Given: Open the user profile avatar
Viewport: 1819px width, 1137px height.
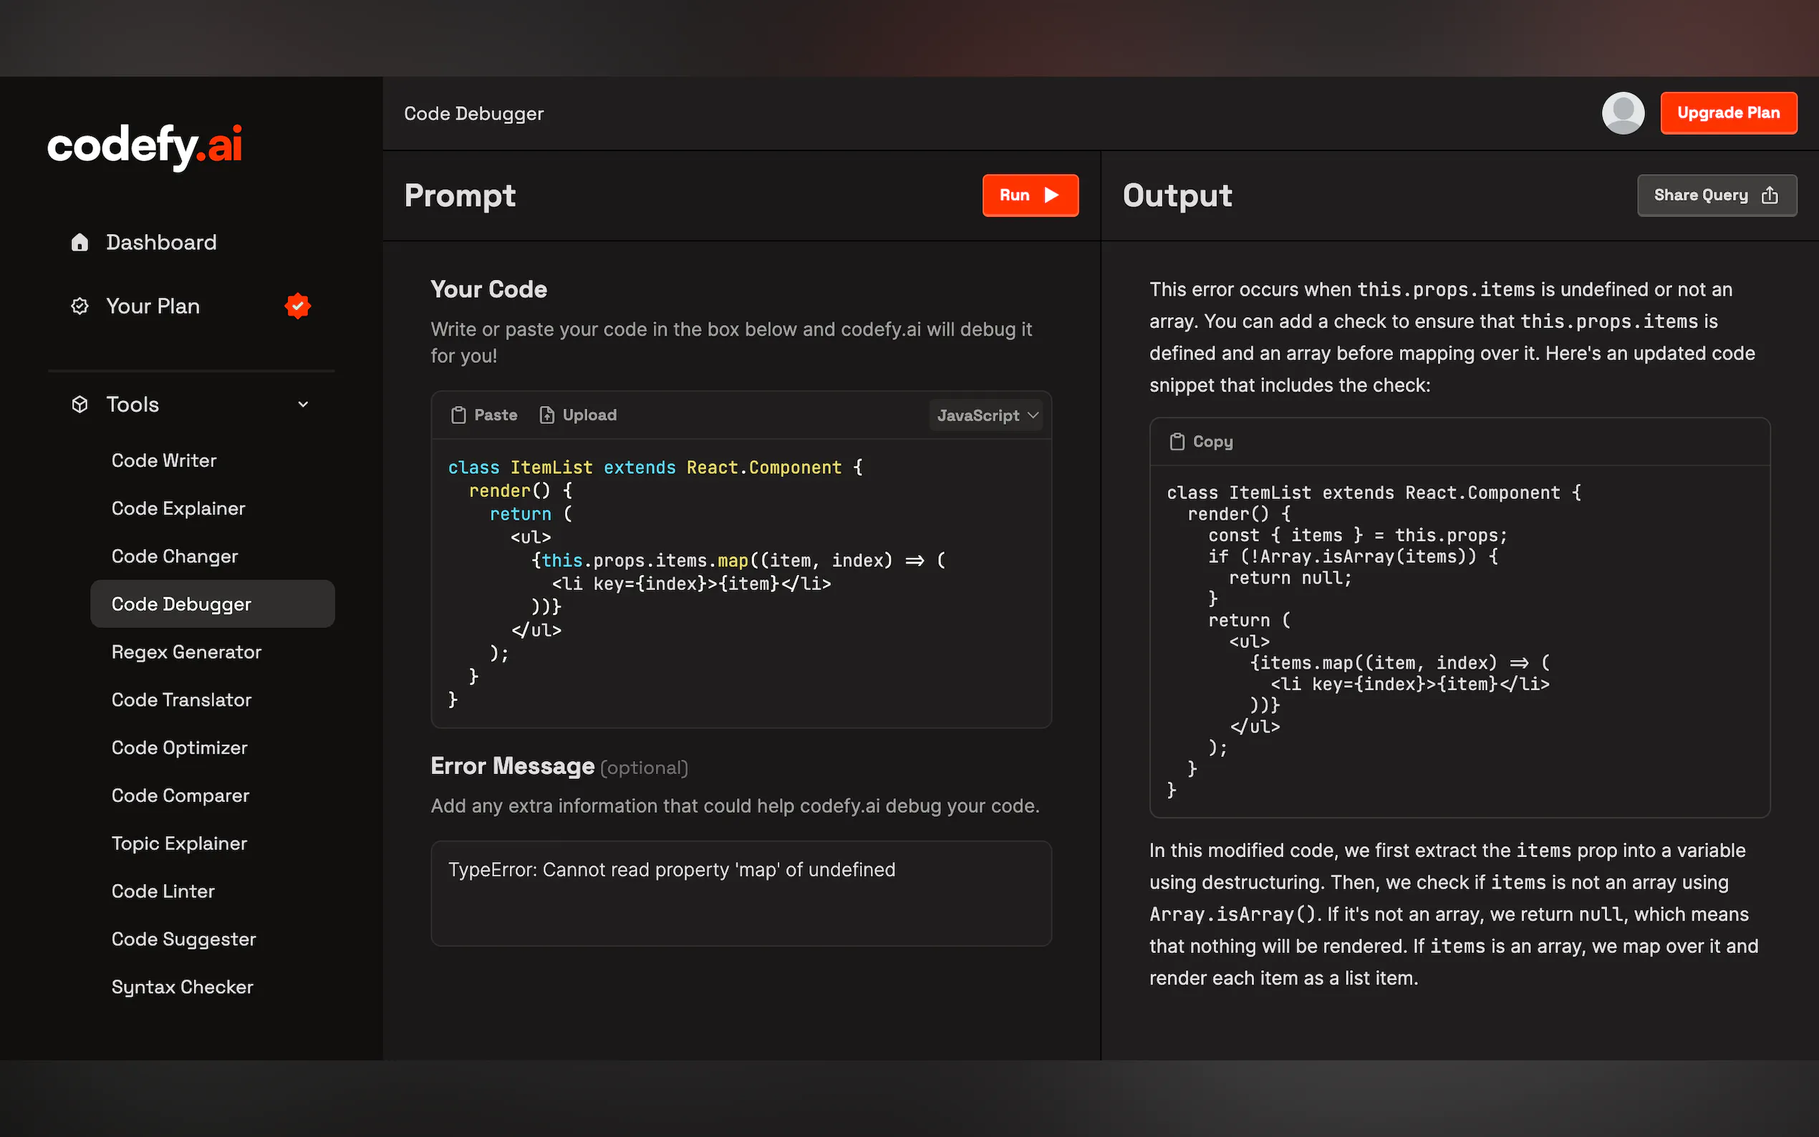Looking at the screenshot, I should [1623, 113].
